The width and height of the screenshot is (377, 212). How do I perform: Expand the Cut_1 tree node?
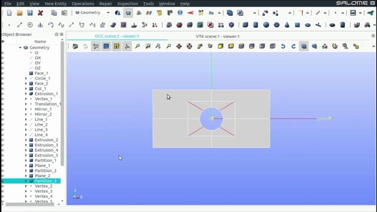click(26, 88)
